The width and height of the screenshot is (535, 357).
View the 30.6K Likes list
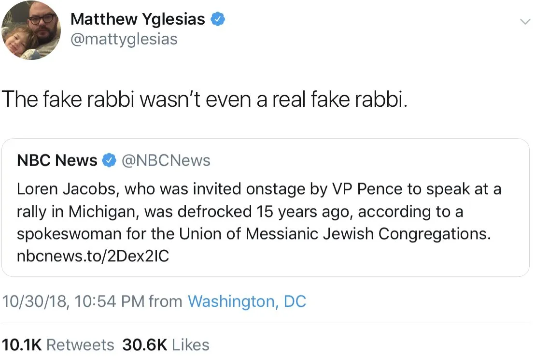click(166, 345)
